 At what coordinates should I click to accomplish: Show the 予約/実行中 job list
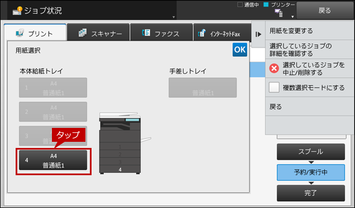pos(310,172)
